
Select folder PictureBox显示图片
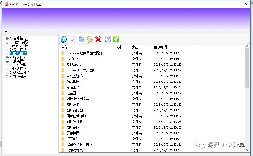(81, 70)
